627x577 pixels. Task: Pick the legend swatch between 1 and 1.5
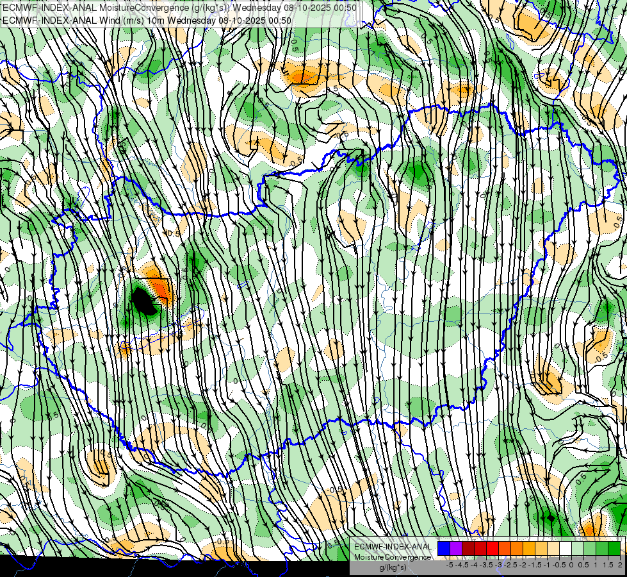pyautogui.click(x=602, y=549)
